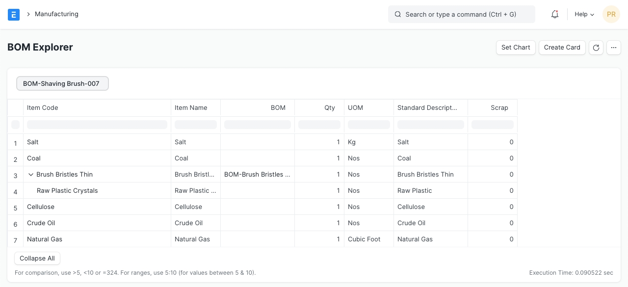628x287 pixels.
Task: Click the refresh report icon
Action: pyautogui.click(x=596, y=48)
